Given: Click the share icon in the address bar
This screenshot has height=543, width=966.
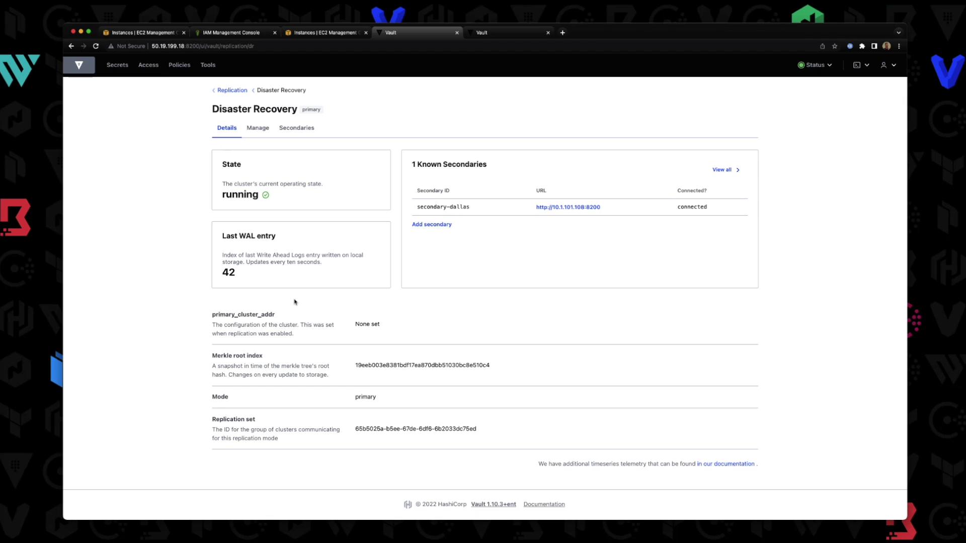Looking at the screenshot, I should (x=822, y=46).
